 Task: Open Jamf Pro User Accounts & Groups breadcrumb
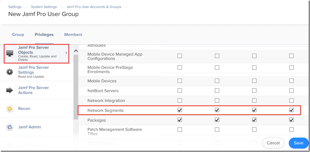[x=94, y=7]
